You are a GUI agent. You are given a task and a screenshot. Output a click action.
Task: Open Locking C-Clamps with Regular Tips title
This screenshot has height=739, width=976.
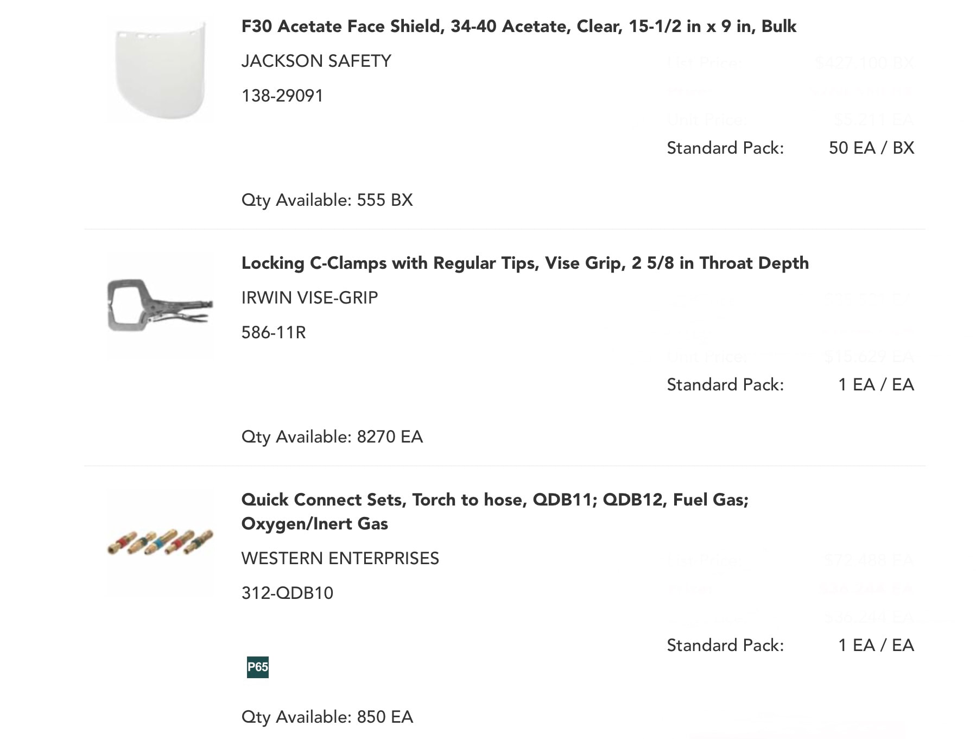[525, 263]
